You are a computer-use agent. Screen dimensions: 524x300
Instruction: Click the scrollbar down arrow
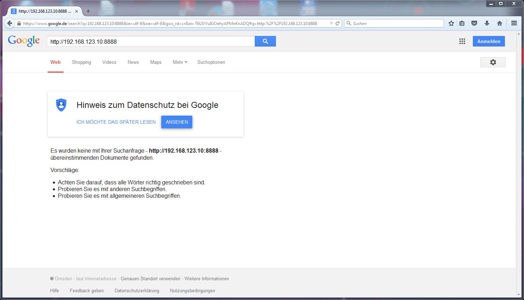[518, 294]
